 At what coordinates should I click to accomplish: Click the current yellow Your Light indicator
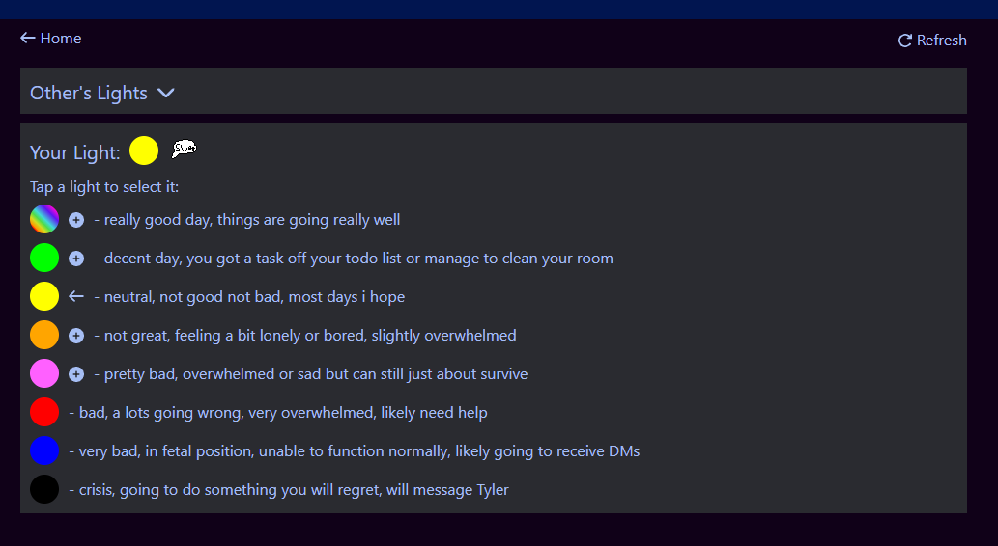144,150
